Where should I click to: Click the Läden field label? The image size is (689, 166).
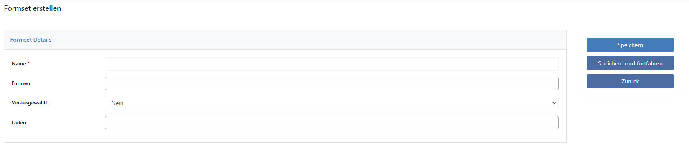pos(19,123)
